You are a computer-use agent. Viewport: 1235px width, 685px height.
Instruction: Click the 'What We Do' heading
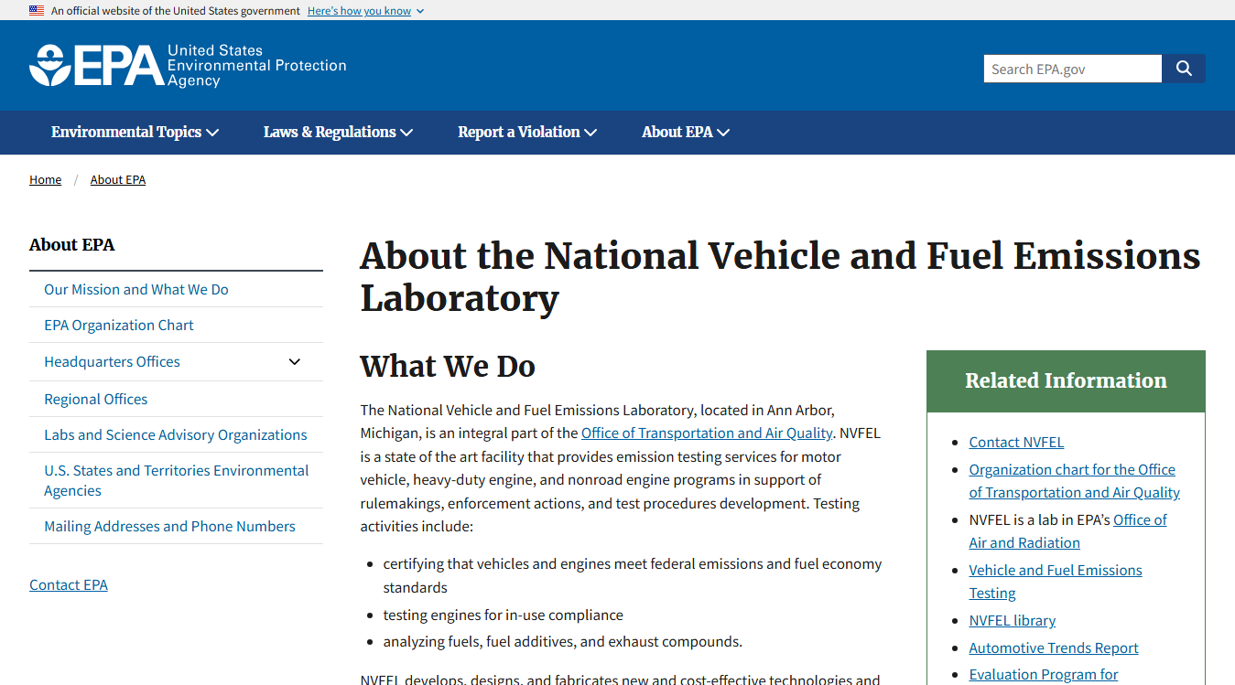(448, 366)
